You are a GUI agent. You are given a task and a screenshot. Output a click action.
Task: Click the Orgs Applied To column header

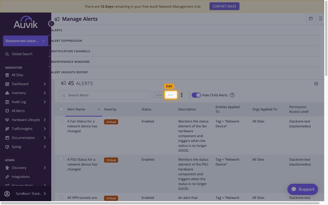click(x=265, y=109)
